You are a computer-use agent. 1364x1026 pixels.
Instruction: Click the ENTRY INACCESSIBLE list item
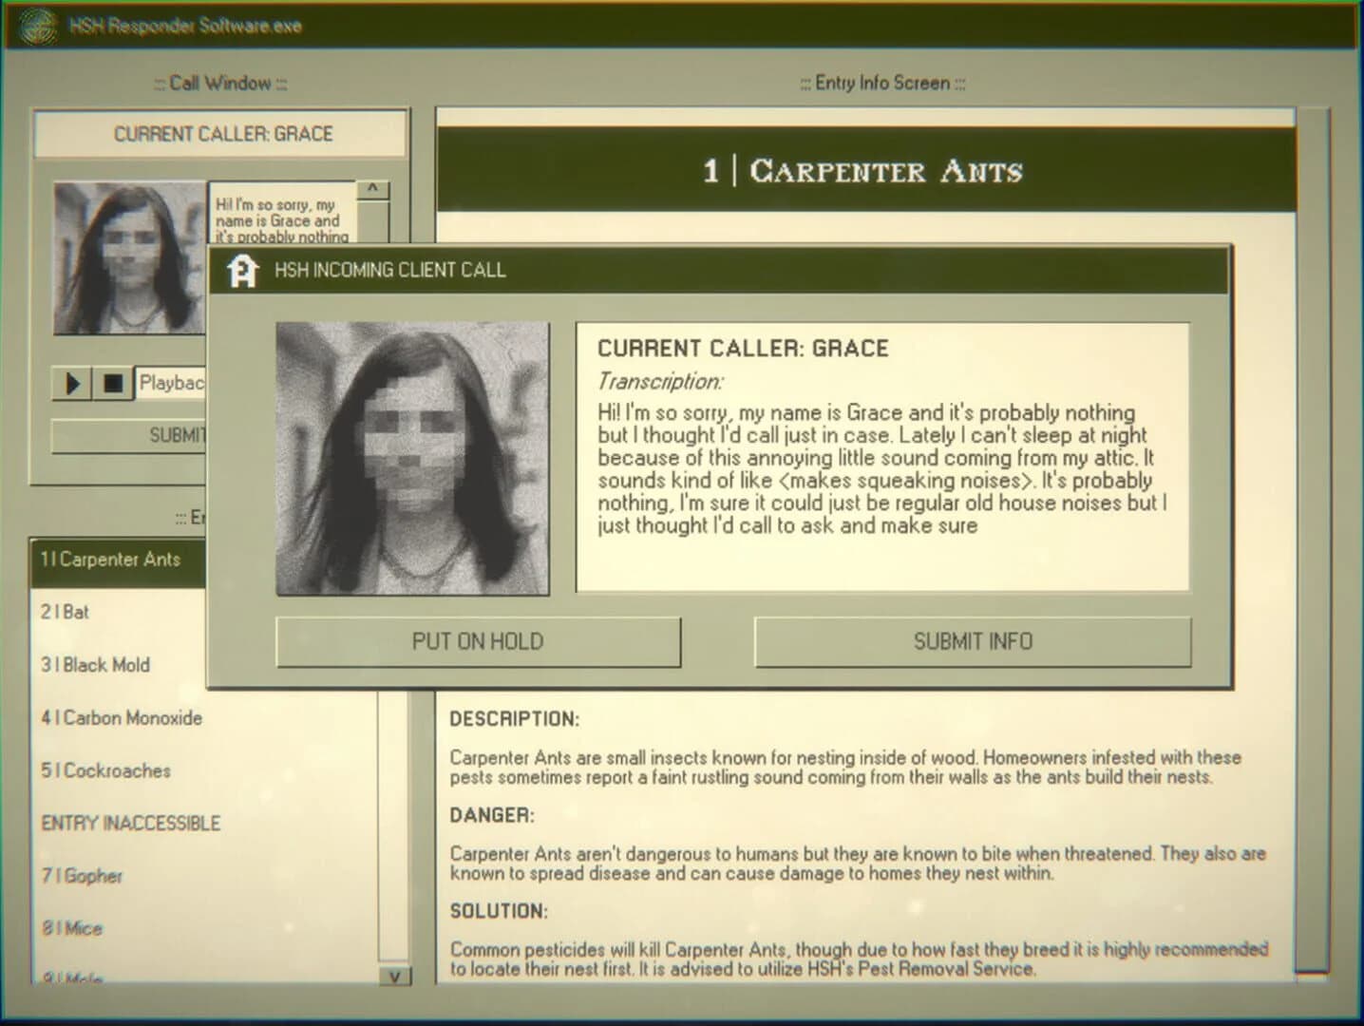132,824
